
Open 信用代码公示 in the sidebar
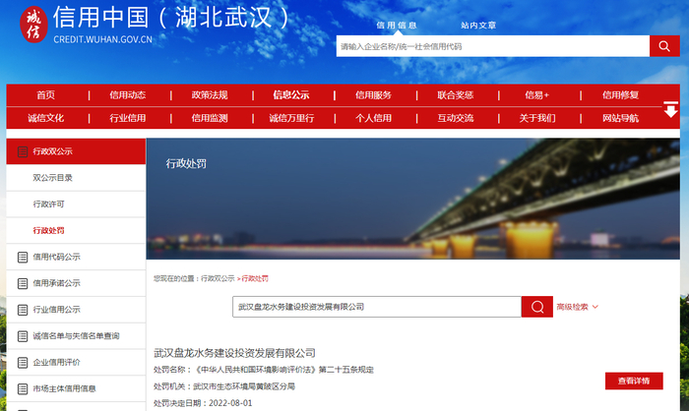point(76,257)
